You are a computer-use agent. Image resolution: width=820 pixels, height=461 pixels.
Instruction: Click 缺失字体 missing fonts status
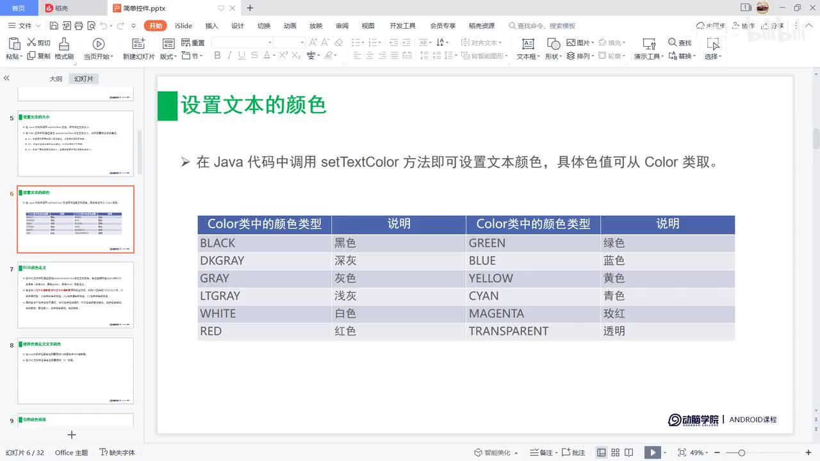point(117,452)
